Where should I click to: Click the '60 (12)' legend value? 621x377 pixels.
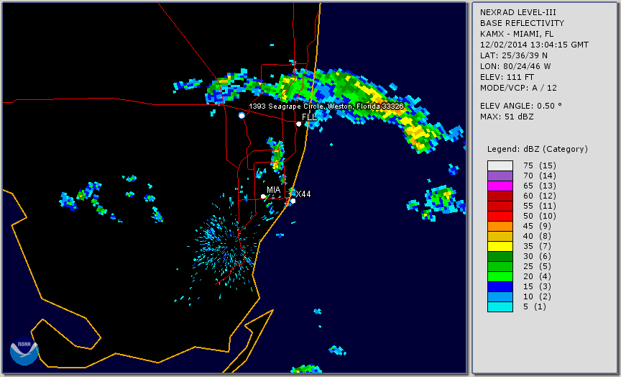point(539,196)
